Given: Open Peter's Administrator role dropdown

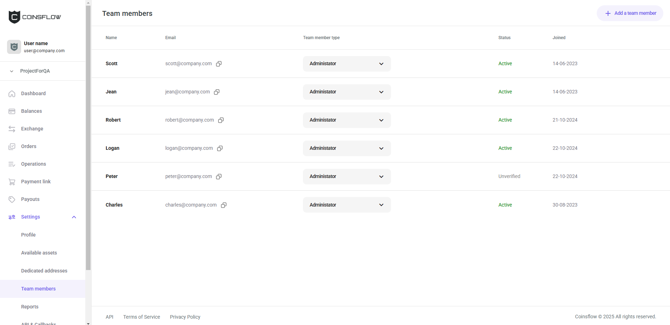Looking at the screenshot, I should pyautogui.click(x=347, y=177).
